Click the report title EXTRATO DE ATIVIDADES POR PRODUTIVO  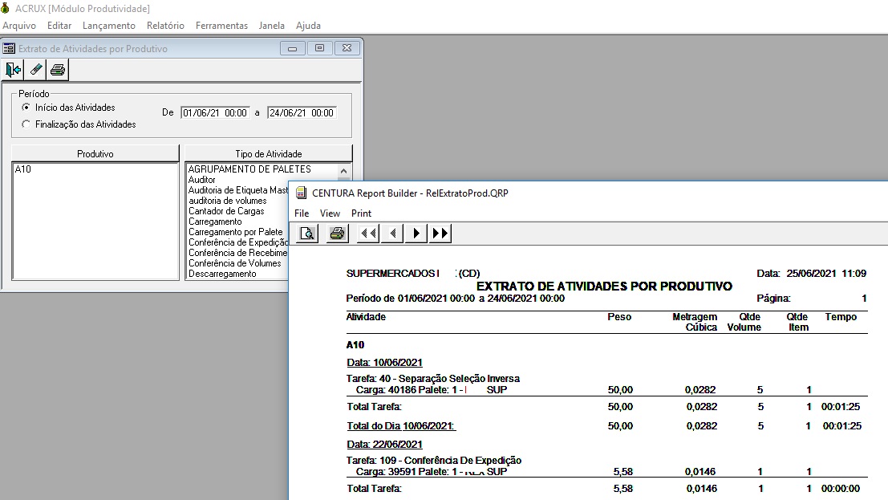pyautogui.click(x=604, y=287)
